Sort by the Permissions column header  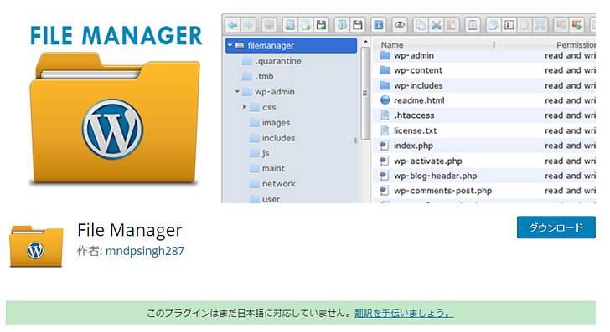coord(576,45)
